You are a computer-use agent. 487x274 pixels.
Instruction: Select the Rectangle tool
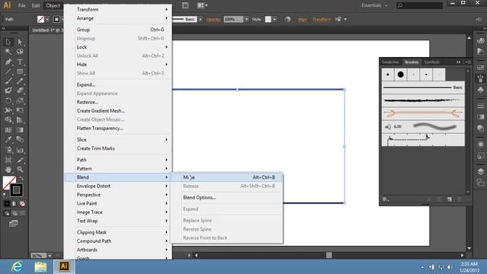pyautogui.click(x=20, y=72)
